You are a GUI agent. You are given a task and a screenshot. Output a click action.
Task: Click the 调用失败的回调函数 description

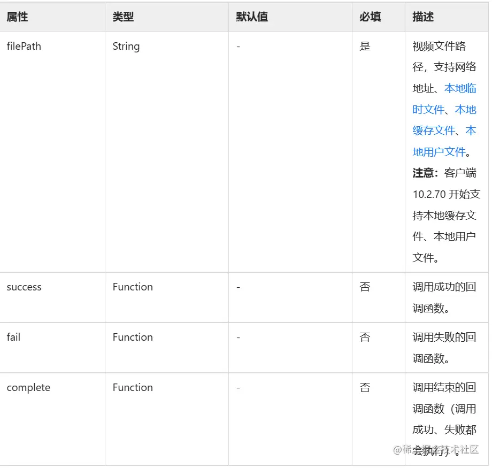[444, 348]
